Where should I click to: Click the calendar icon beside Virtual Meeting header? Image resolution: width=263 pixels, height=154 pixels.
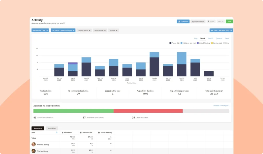click(x=99, y=132)
